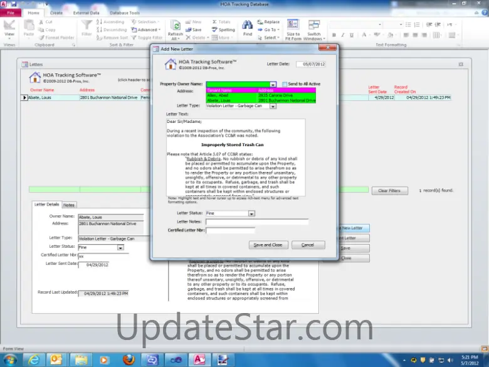Select Allen, Abed from owner list

click(x=261, y=95)
